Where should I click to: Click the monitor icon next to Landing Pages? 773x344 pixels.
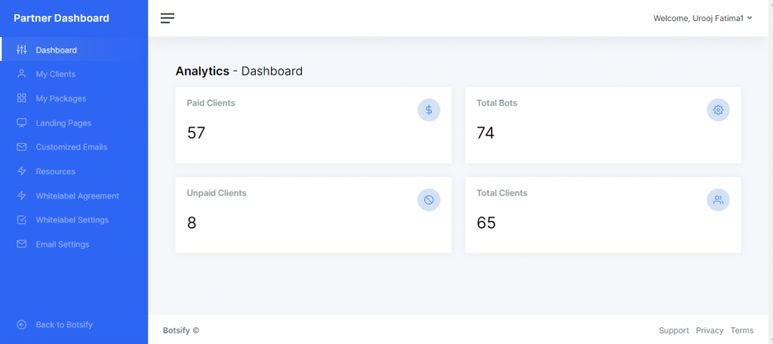pos(22,123)
